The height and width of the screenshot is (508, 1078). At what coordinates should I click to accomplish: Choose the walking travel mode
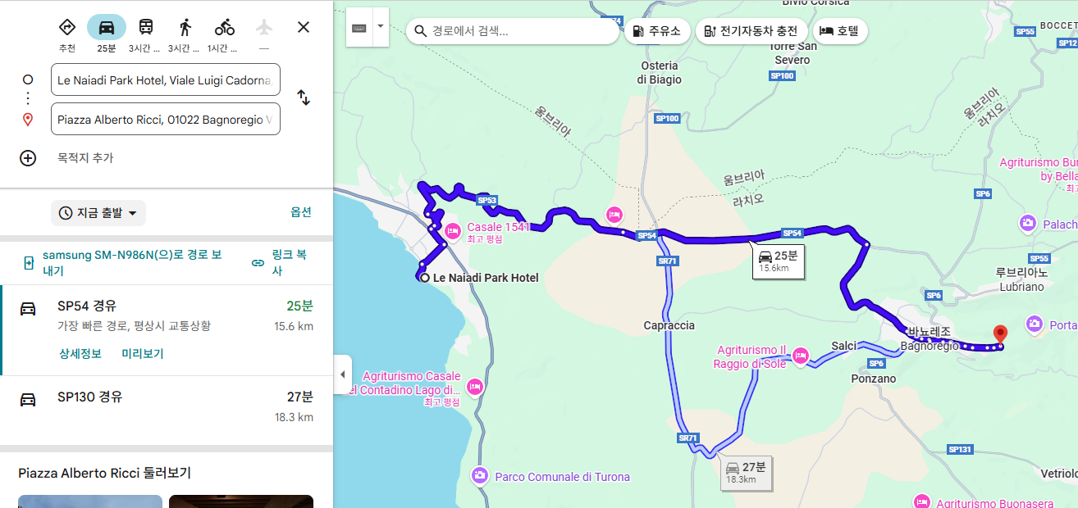click(185, 27)
